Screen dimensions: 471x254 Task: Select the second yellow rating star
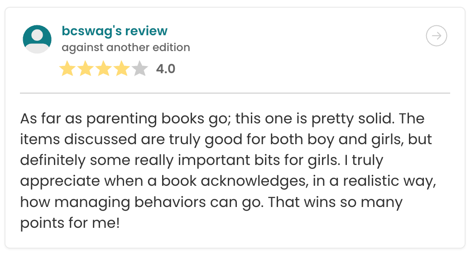pos(86,69)
